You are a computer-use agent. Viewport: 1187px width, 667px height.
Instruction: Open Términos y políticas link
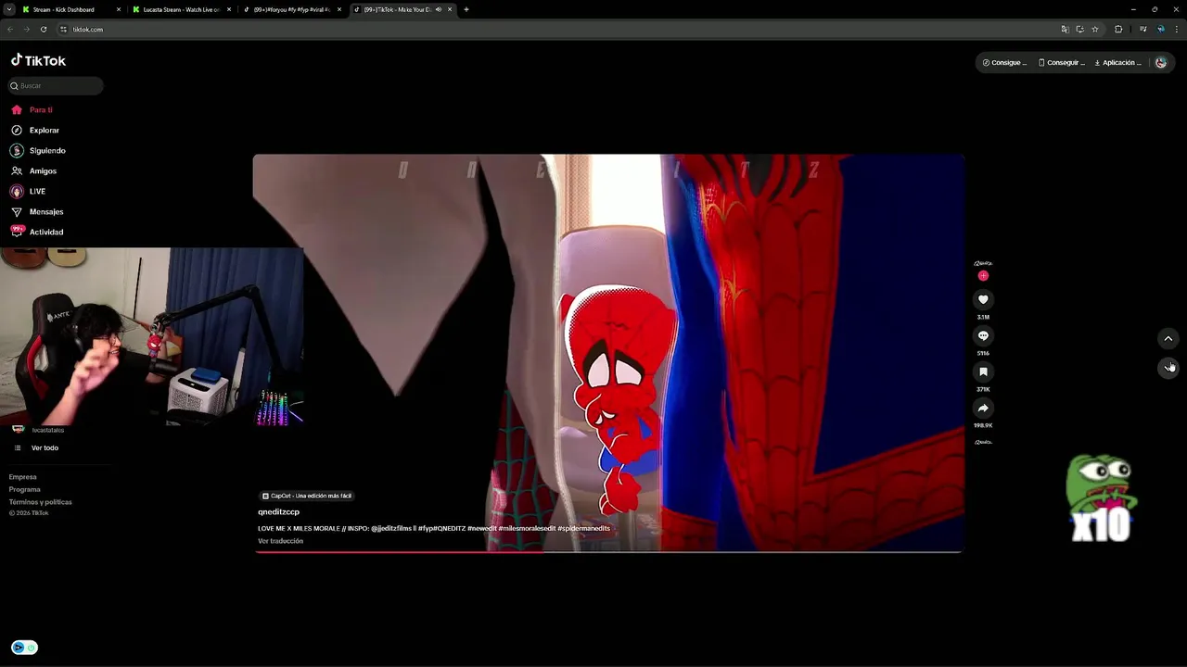coord(40,502)
